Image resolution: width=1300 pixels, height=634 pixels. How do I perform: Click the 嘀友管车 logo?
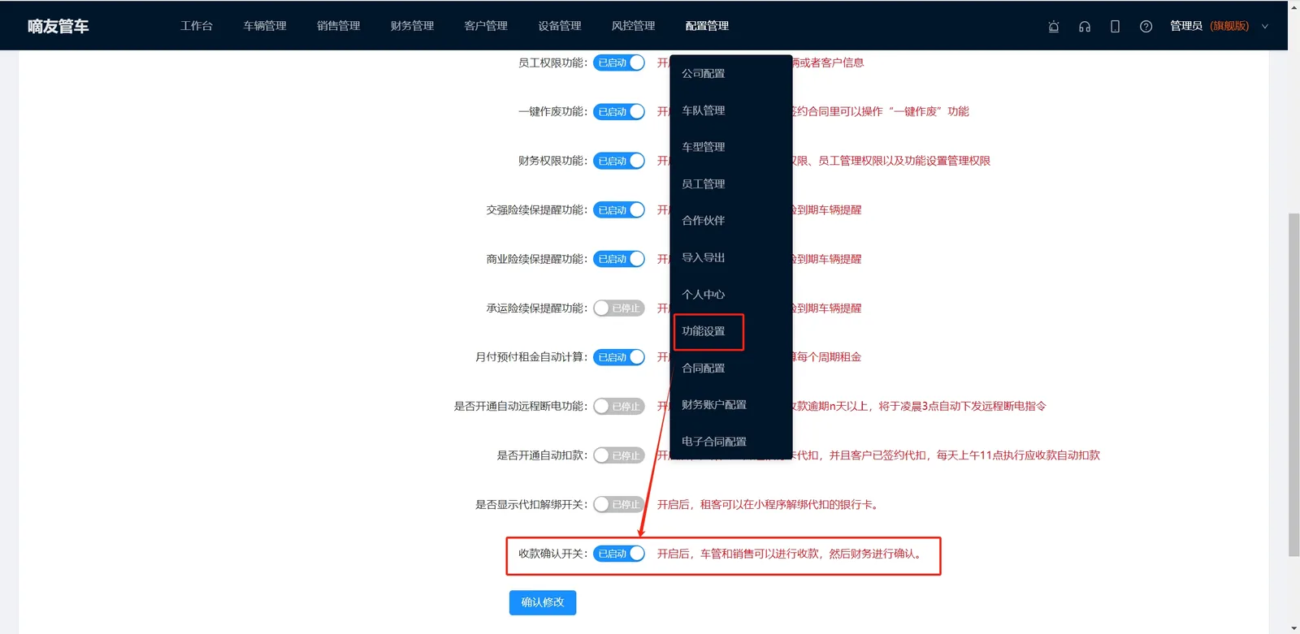click(x=58, y=26)
